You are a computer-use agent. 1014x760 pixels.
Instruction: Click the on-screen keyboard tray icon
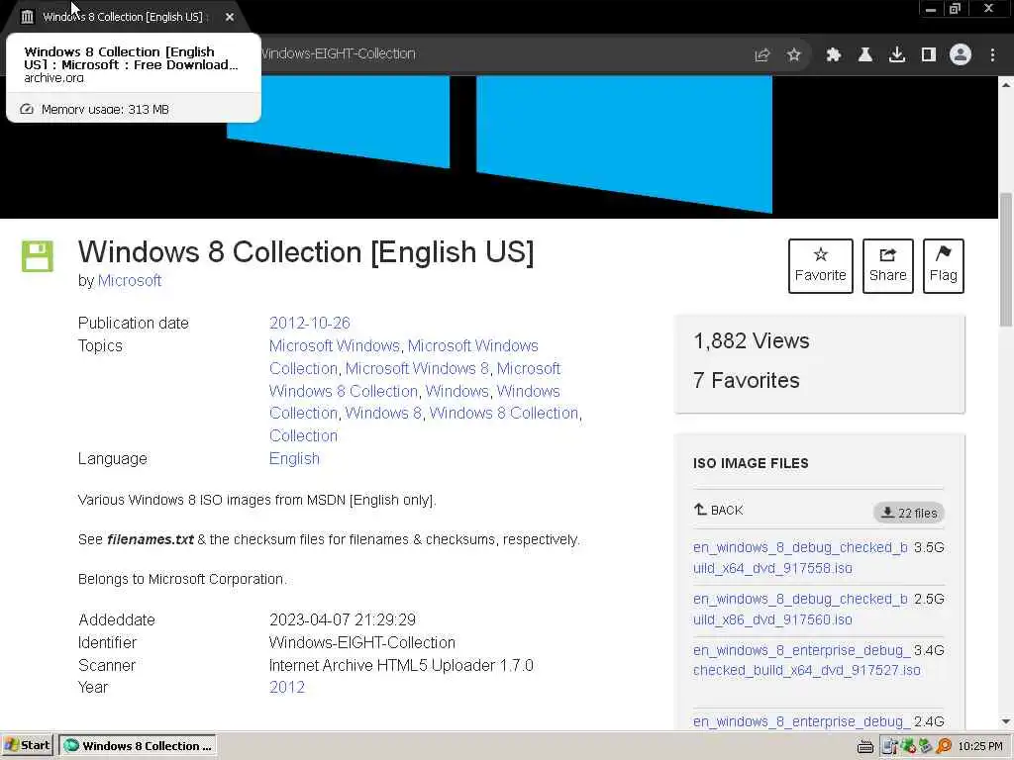click(x=865, y=746)
